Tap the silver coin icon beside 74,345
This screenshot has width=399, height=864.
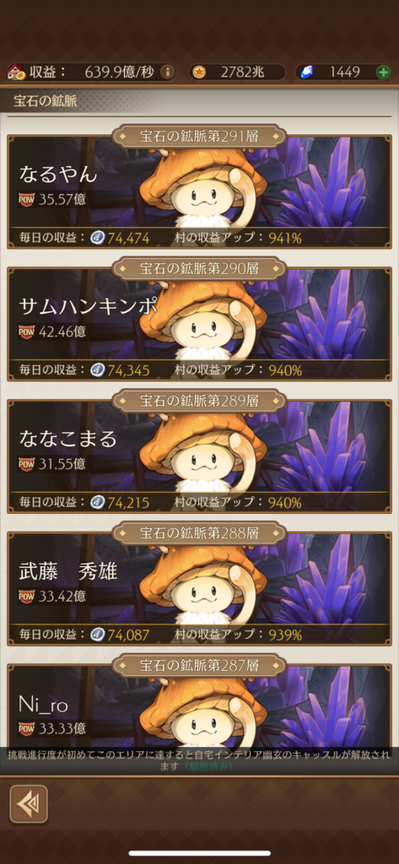(98, 370)
